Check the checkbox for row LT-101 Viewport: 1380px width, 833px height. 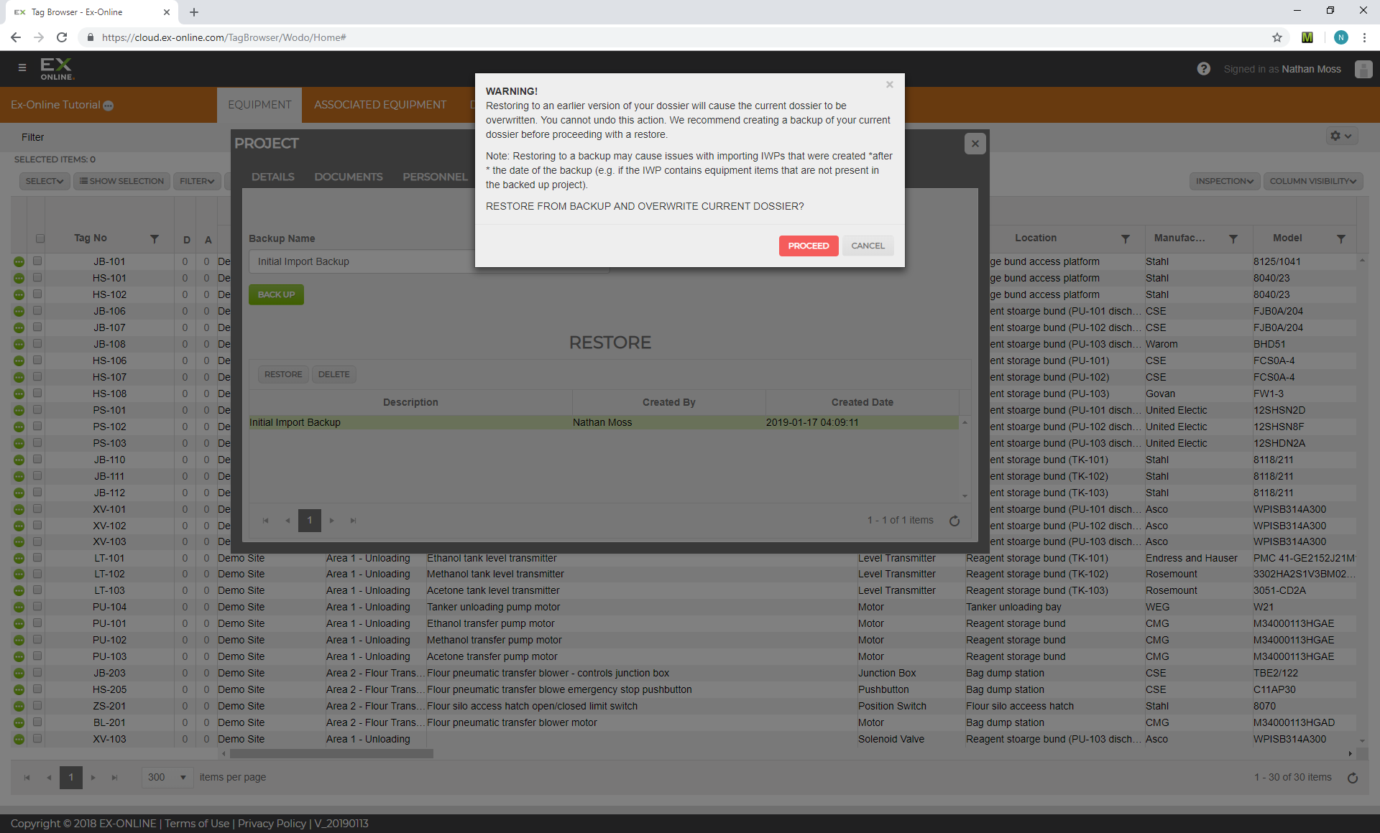pyautogui.click(x=37, y=558)
